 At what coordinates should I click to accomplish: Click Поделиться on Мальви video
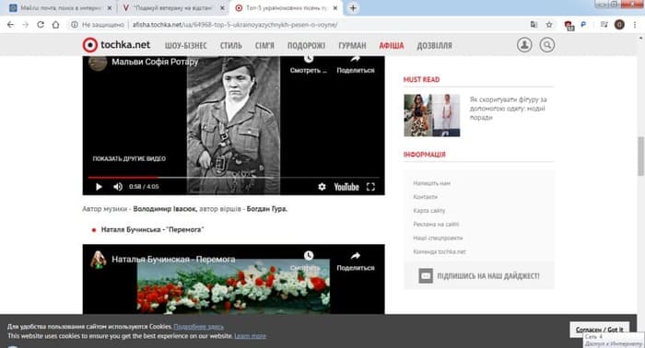click(356, 65)
